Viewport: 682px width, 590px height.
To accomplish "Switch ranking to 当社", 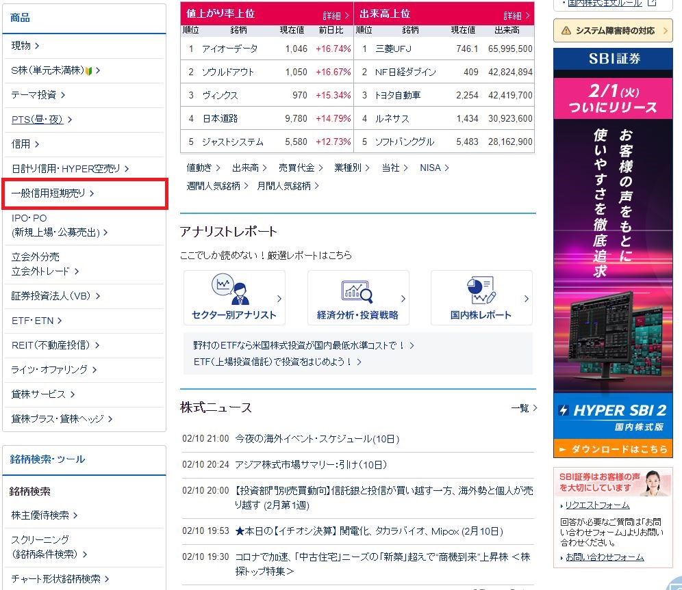I will [x=394, y=167].
